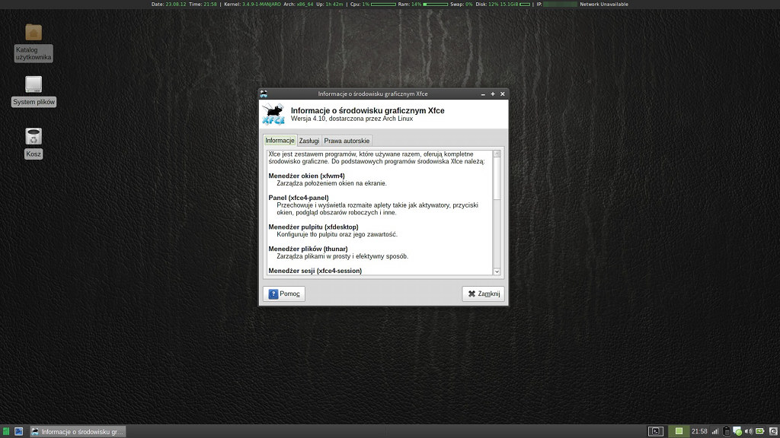
Task: Click the scrollbar up arrow in the text area
Action: point(497,154)
